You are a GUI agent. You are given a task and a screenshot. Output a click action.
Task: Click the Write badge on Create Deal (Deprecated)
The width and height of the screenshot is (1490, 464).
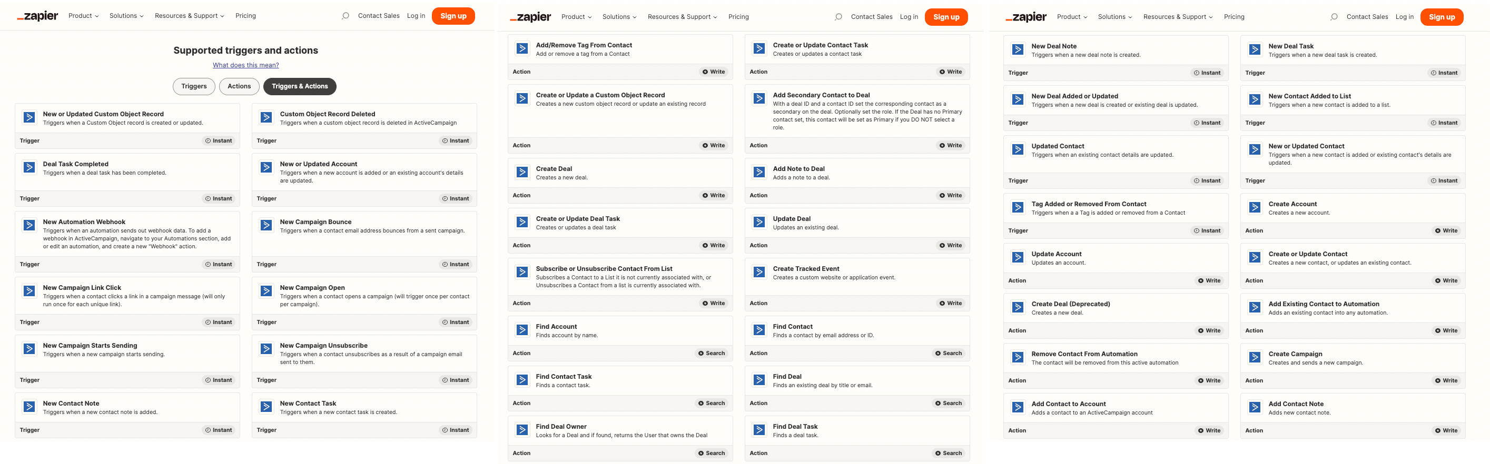click(x=1209, y=331)
